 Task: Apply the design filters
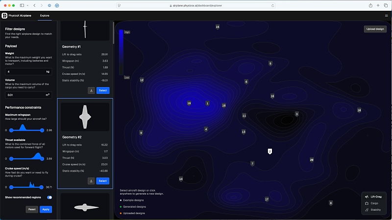click(46, 209)
